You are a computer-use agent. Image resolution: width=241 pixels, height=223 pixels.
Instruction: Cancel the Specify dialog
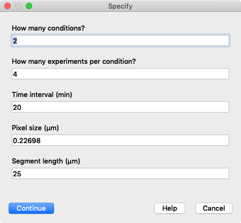coord(214,208)
